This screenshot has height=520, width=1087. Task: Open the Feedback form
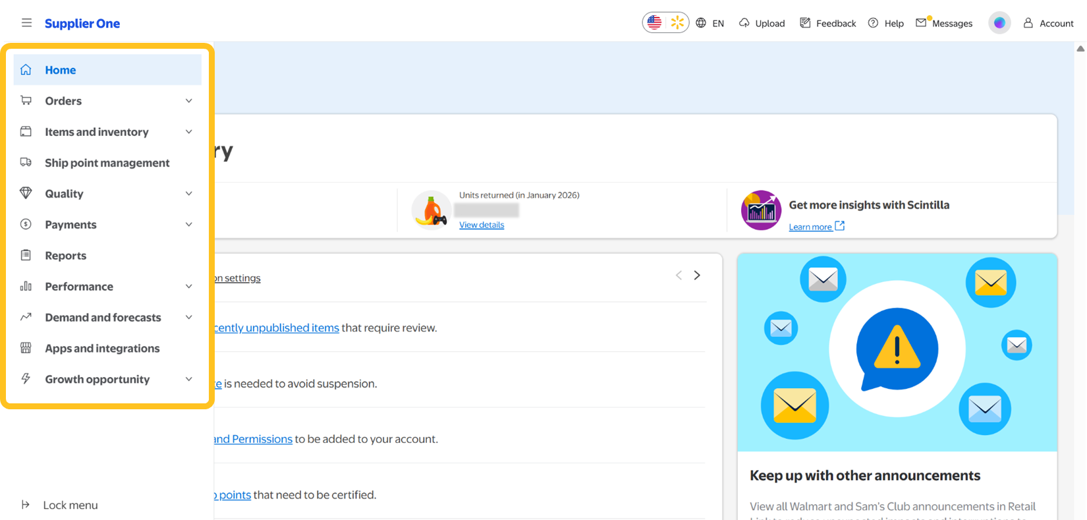click(836, 24)
